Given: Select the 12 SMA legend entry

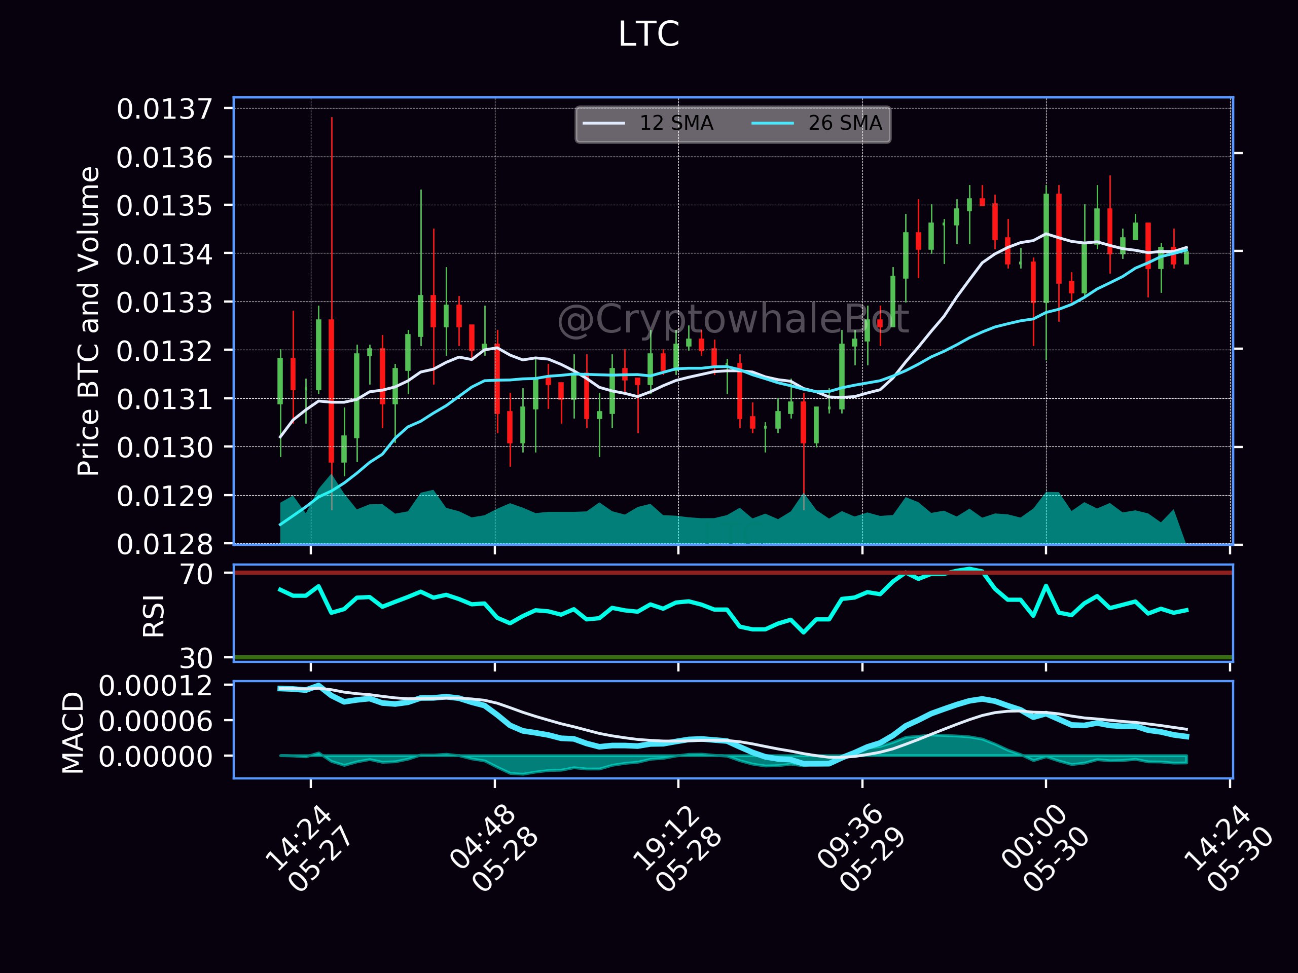Looking at the screenshot, I should (648, 123).
